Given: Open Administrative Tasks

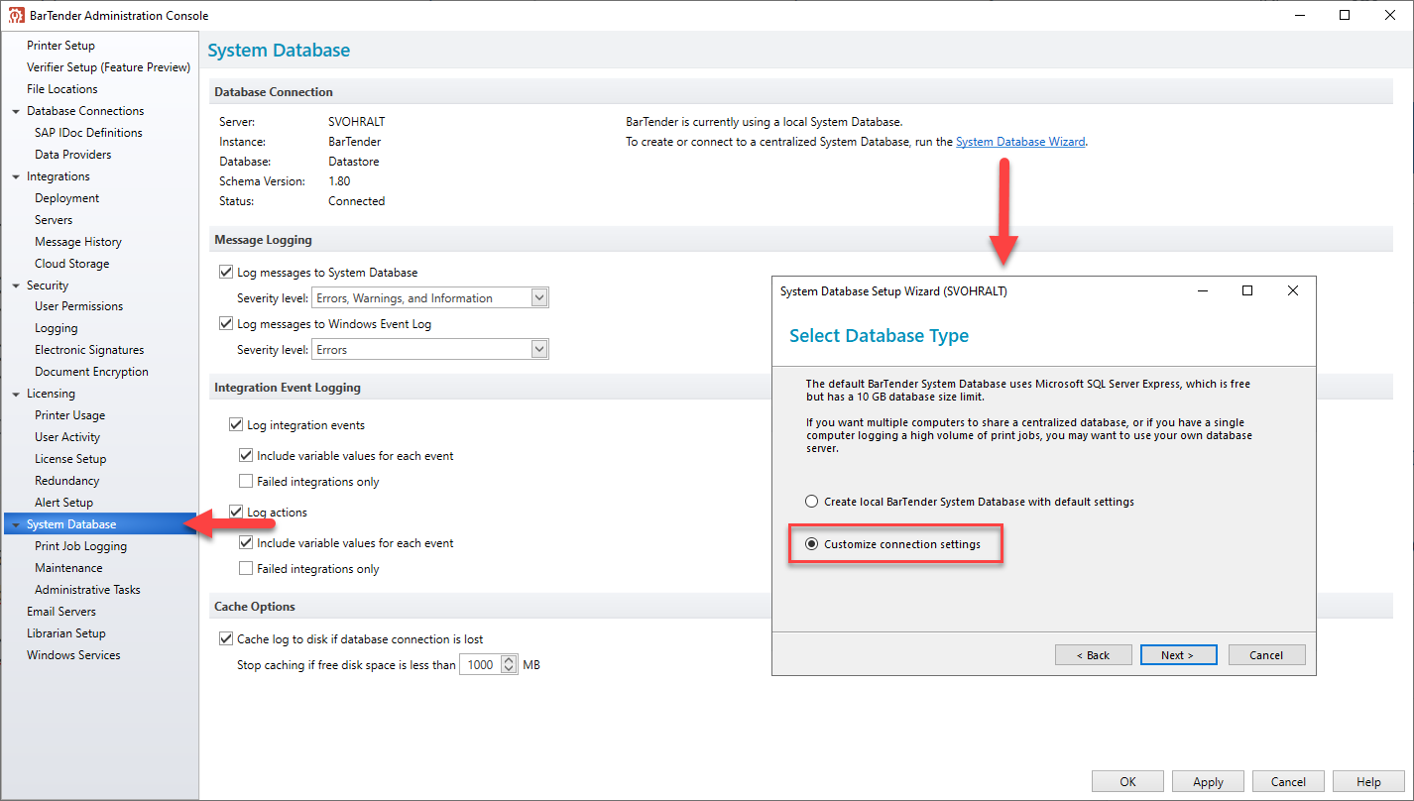Looking at the screenshot, I should [87, 590].
